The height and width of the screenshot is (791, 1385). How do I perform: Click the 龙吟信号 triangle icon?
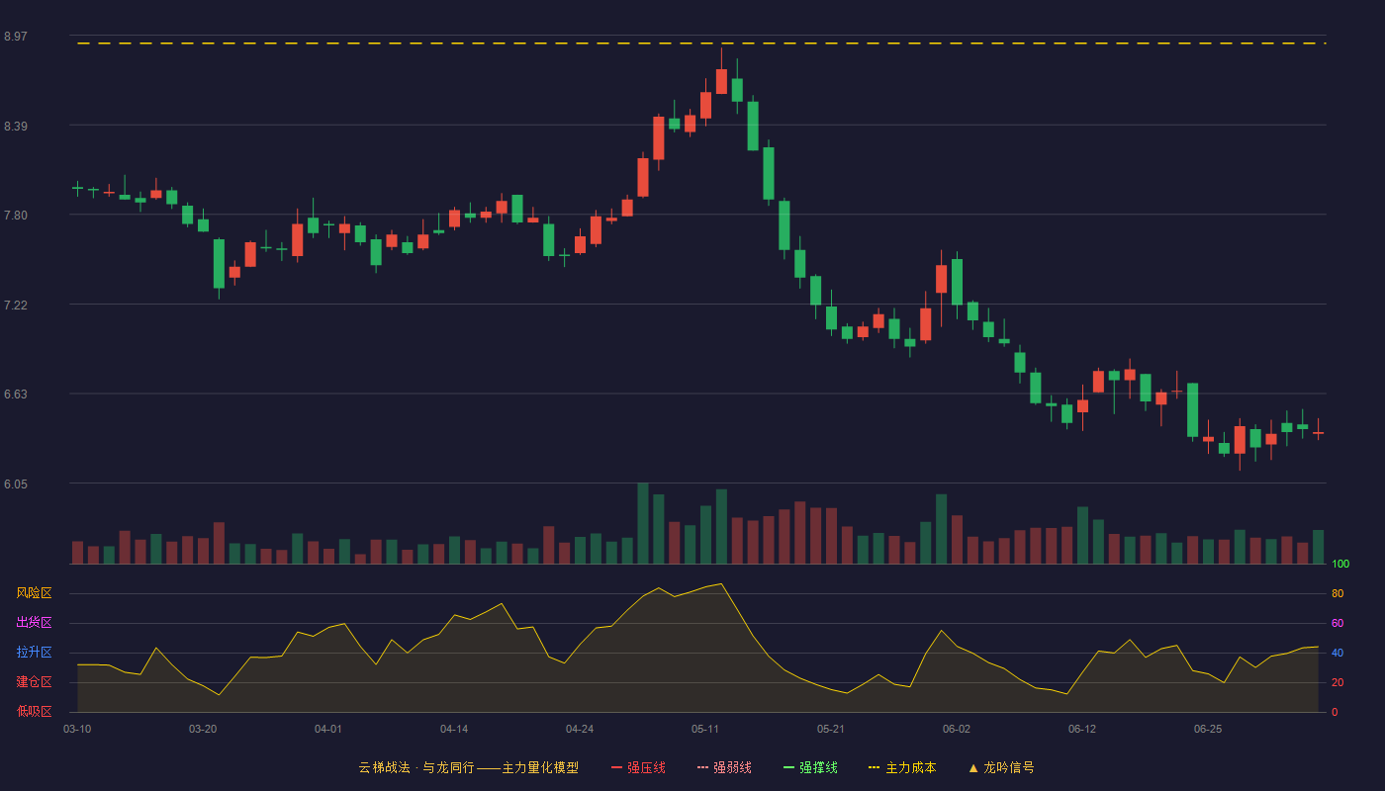972,767
